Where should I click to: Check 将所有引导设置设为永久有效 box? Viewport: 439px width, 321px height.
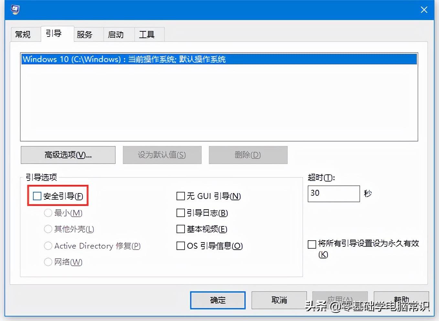[x=312, y=244]
